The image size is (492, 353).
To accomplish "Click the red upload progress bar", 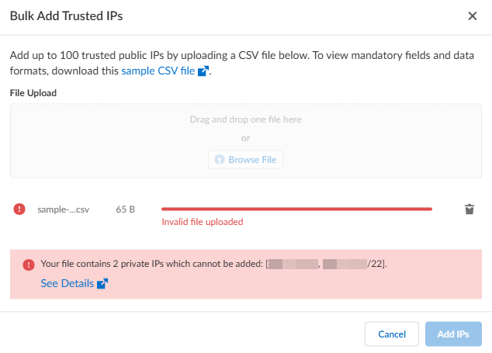I will pos(296,209).
